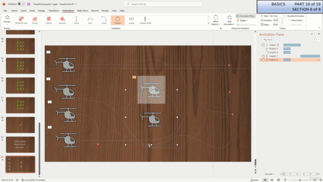Screen dimensions: 323x182
Task: Close the Animation Pane
Action: pos(319,34)
